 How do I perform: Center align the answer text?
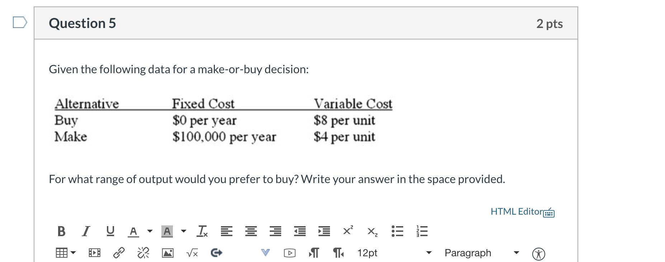[251, 231]
